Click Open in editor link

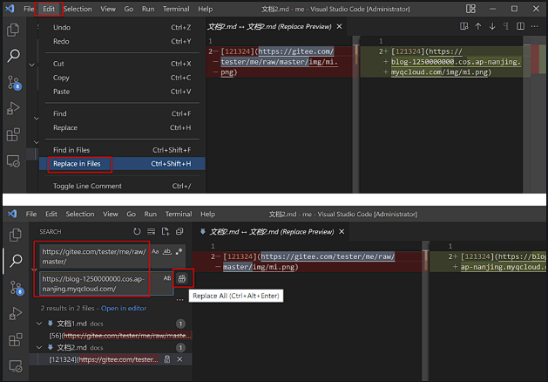[x=124, y=308]
